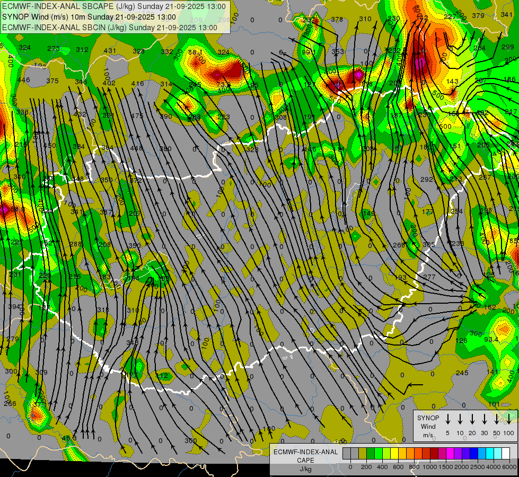The image size is (519, 477).
Task: Click the 1000 tick label on CAPE scale
Action: [430, 467]
